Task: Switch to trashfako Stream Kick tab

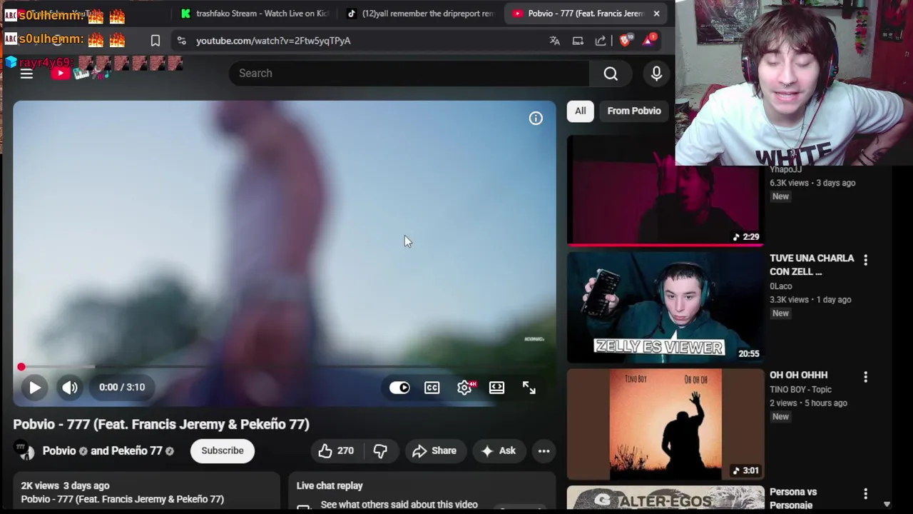Action: [x=255, y=14]
